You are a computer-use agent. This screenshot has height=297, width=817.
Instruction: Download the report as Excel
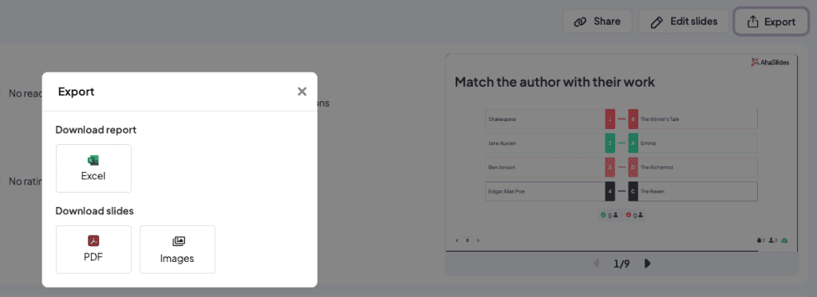tap(93, 169)
